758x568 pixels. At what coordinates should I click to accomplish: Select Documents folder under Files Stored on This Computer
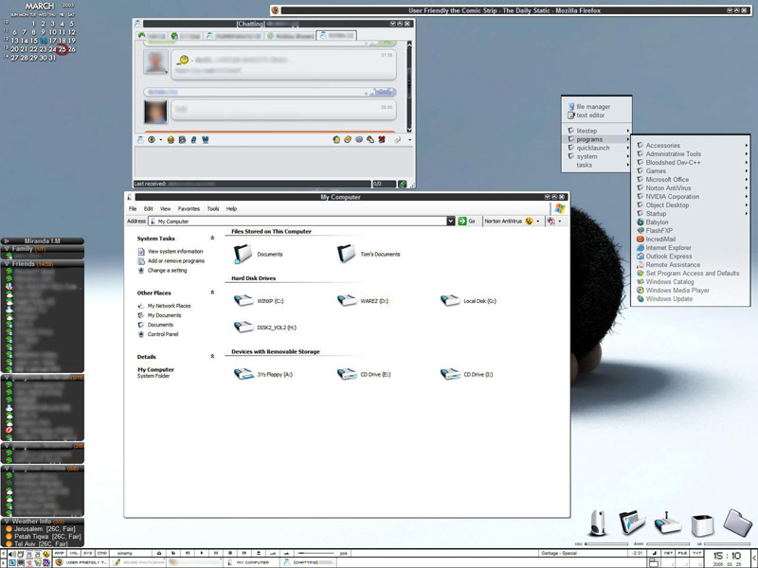244,254
